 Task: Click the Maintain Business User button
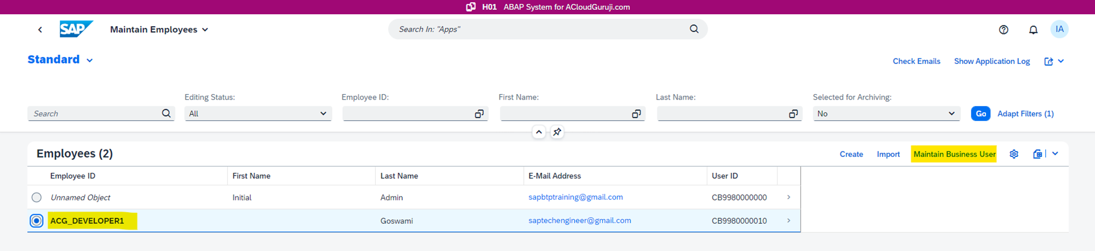coord(954,154)
